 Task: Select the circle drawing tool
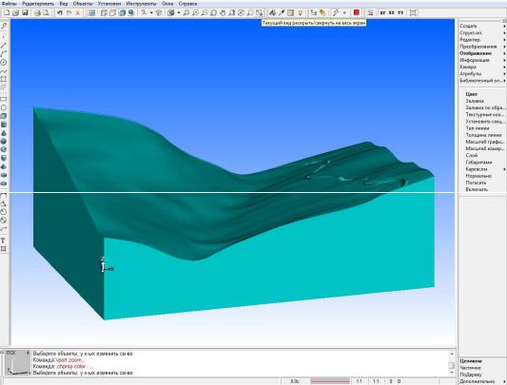coord(4,62)
